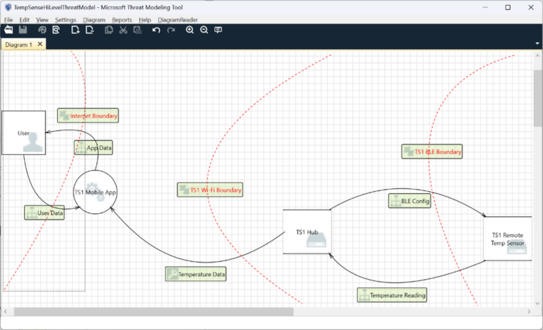Image resolution: width=543 pixels, height=330 pixels.
Task: Click the Cut scissors icon
Action: click(123, 30)
